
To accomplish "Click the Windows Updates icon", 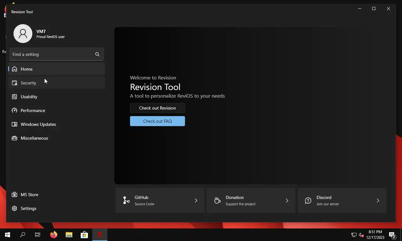I will (x=14, y=124).
